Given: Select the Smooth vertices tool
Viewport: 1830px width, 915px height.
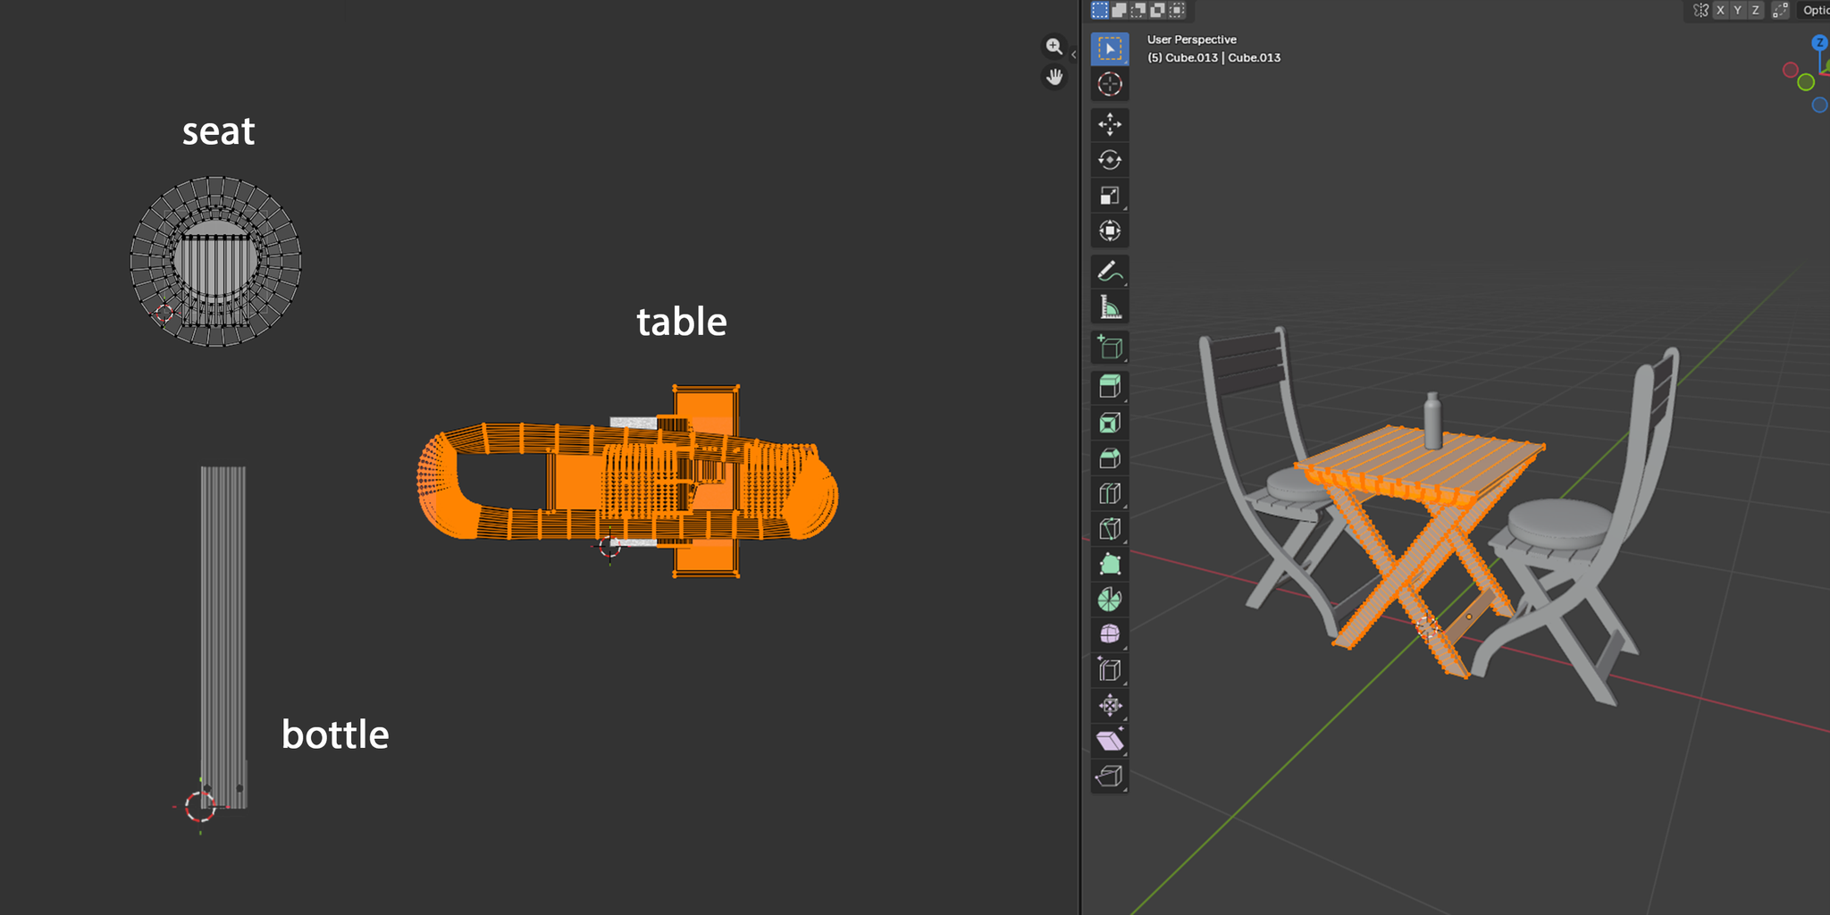Looking at the screenshot, I should (x=1110, y=634).
